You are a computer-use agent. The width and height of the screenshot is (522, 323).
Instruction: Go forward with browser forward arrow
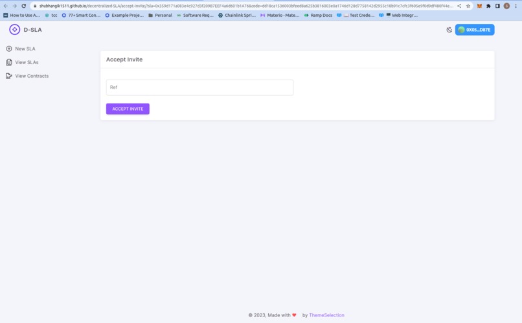(x=15, y=6)
